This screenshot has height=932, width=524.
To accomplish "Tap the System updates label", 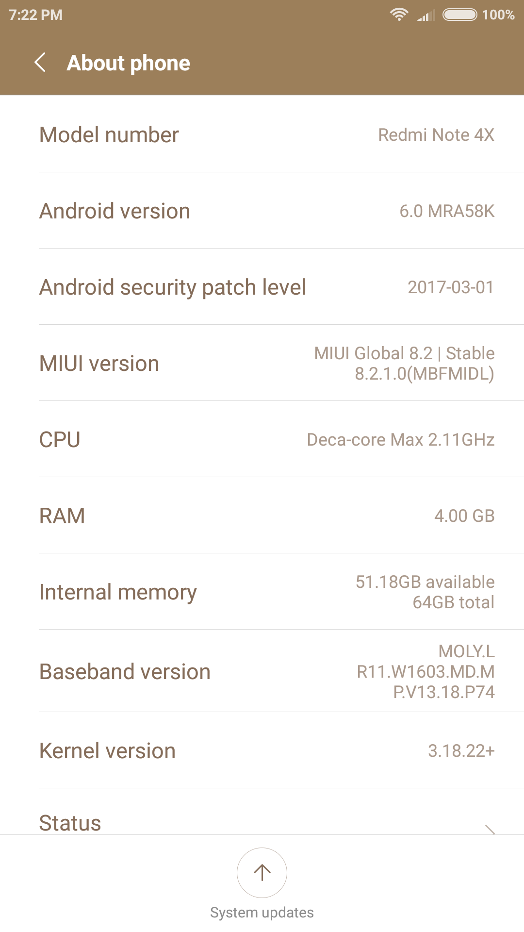I will (262, 913).
